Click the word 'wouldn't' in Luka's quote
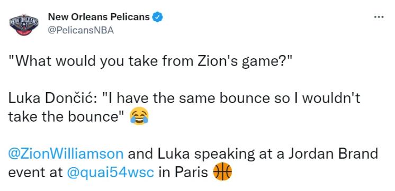 [331, 98]
